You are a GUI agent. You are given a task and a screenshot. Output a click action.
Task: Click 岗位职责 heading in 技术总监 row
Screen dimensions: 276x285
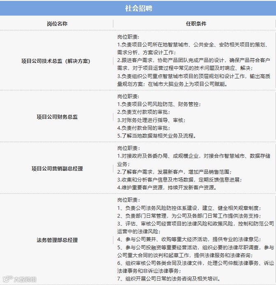click(x=128, y=37)
